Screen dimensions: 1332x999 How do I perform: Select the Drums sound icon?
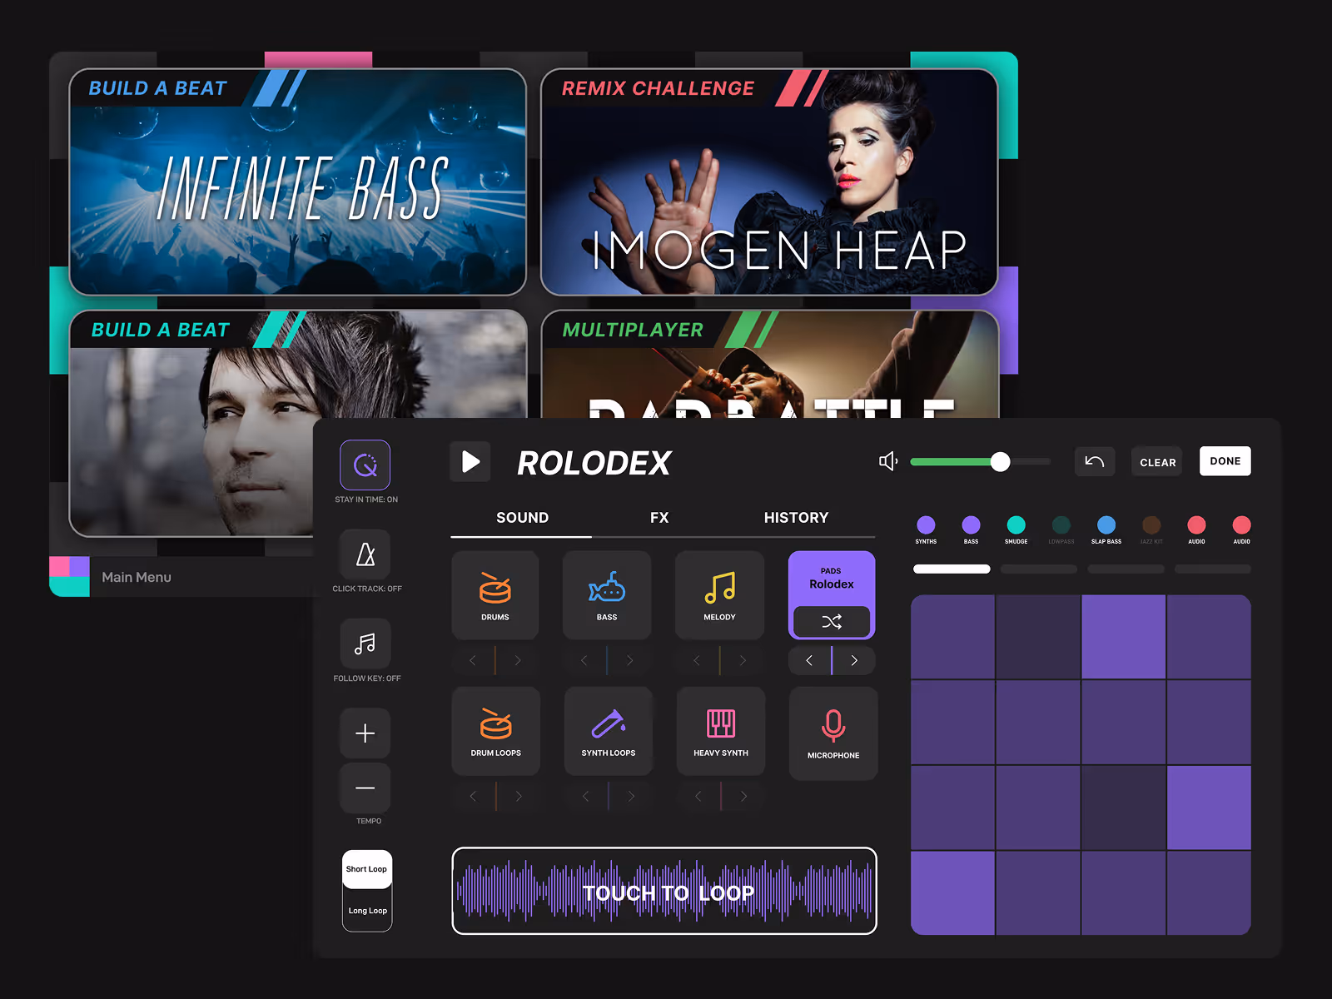[x=495, y=587]
